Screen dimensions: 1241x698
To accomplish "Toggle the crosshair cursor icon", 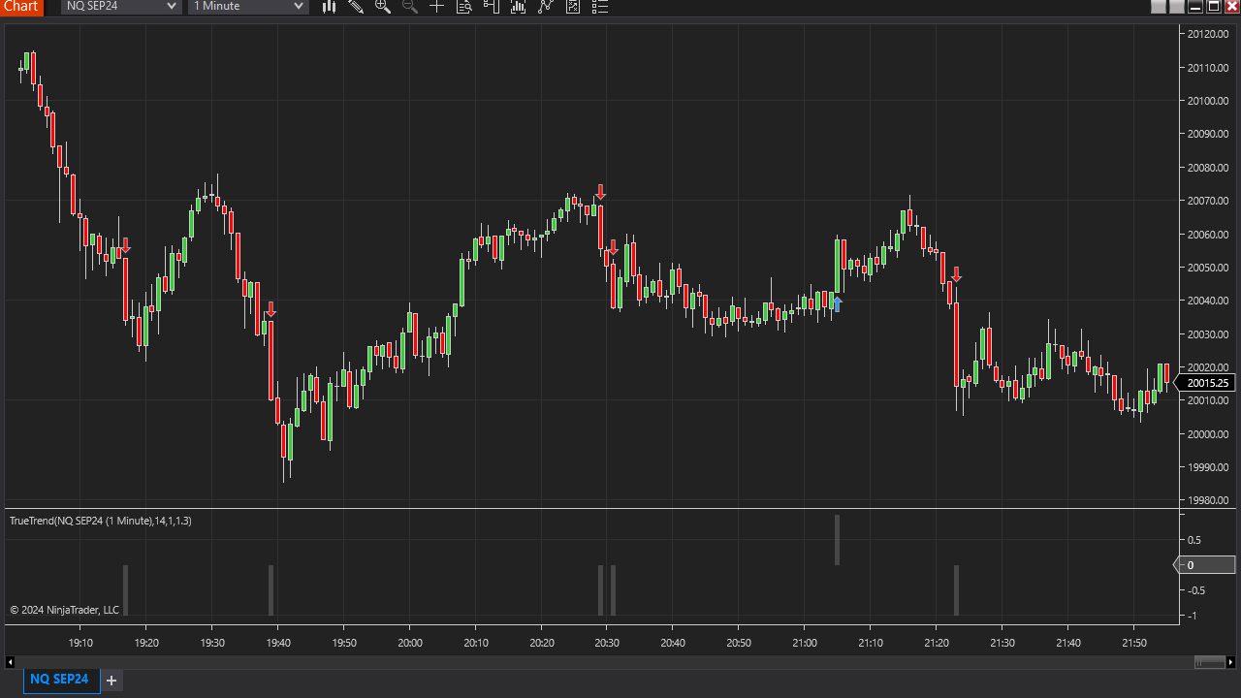I will [437, 7].
